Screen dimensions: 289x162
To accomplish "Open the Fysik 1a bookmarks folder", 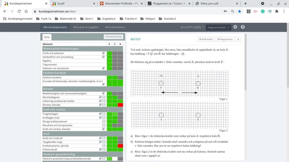I will coord(43,19).
